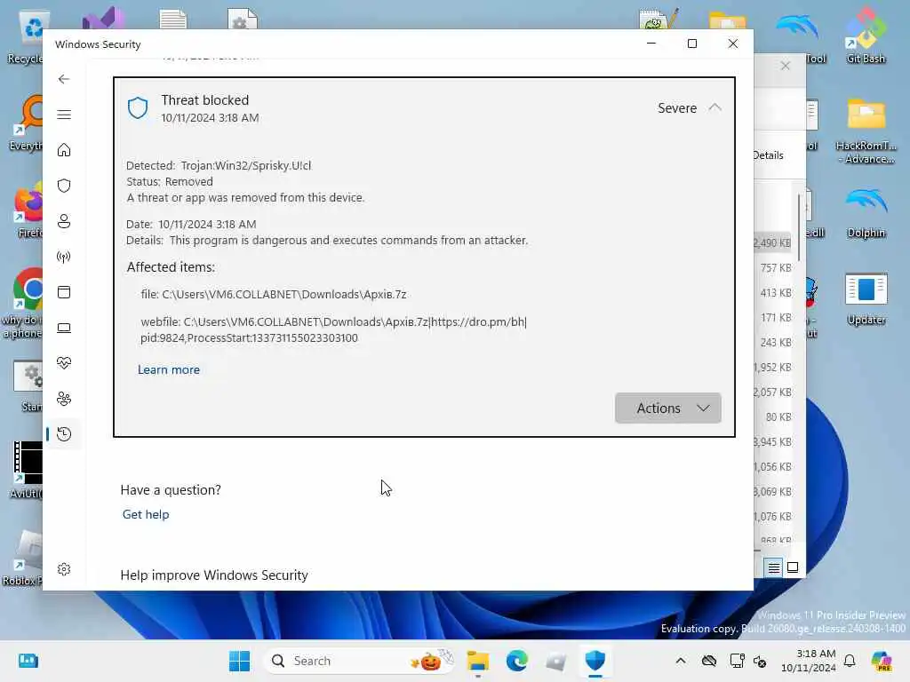The height and width of the screenshot is (682, 910).
Task: Maximize the Windows Security window
Action: click(x=691, y=44)
